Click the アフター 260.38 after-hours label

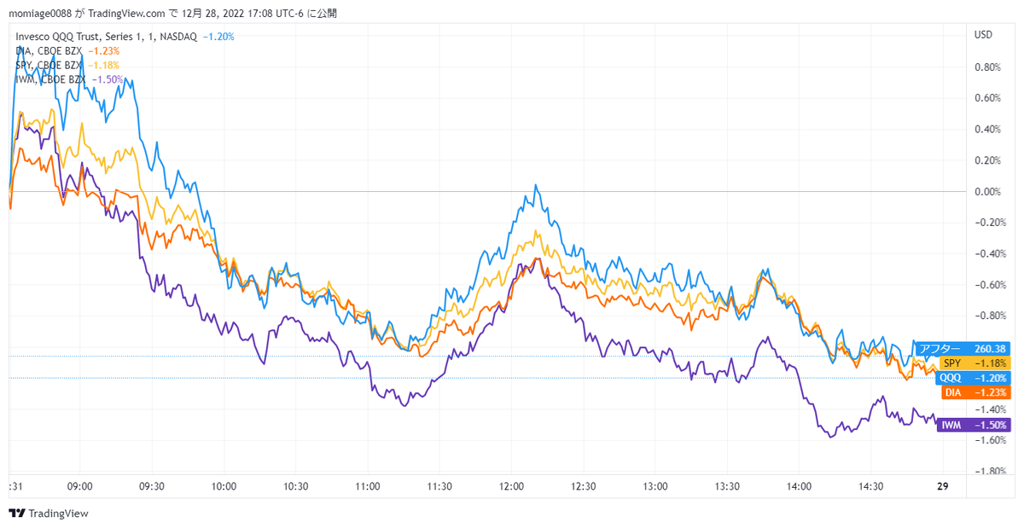962,349
